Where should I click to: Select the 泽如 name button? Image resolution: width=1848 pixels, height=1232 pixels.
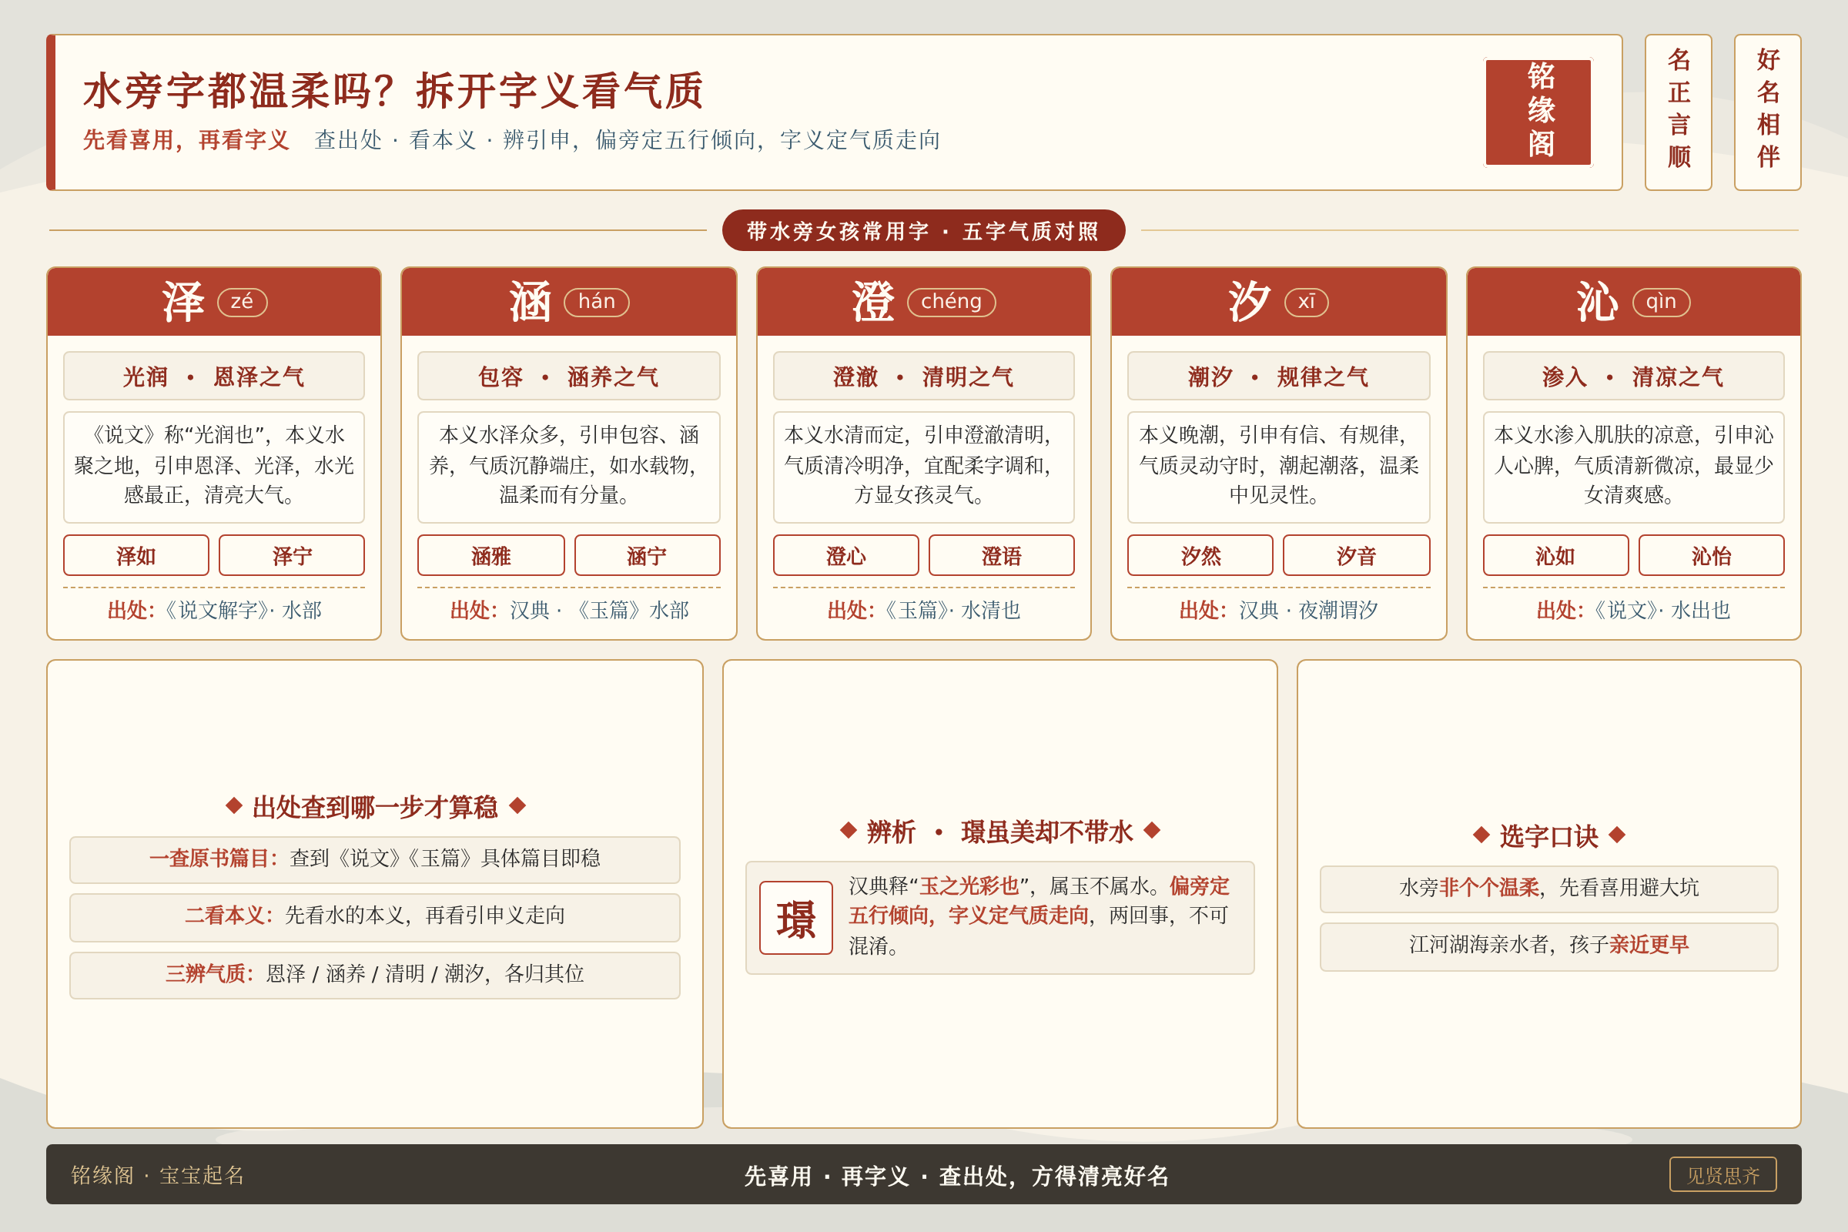pyautogui.click(x=136, y=555)
